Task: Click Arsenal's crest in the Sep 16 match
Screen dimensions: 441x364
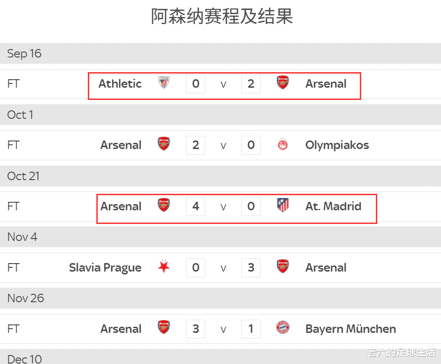Action: point(282,83)
